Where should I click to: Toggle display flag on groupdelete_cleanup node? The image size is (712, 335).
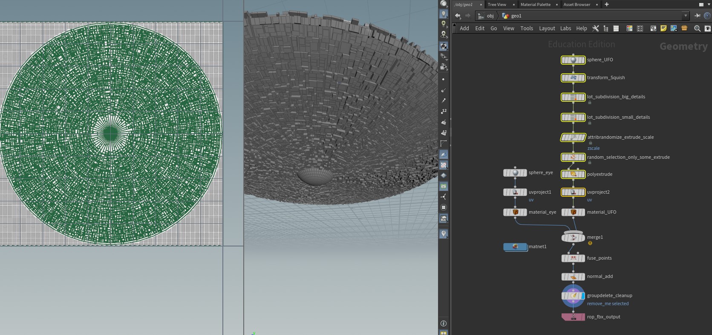tap(582, 296)
